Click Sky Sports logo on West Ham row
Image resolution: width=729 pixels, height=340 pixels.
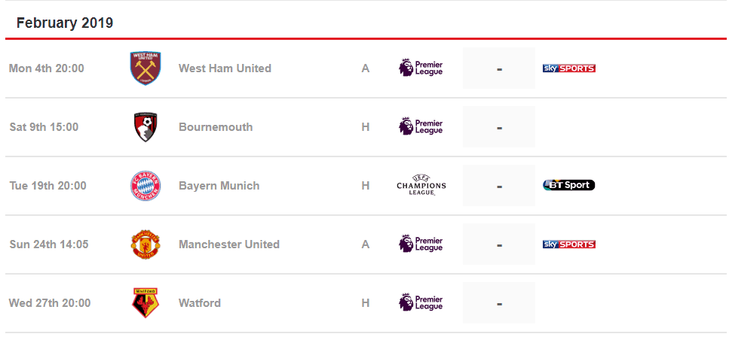coord(569,68)
